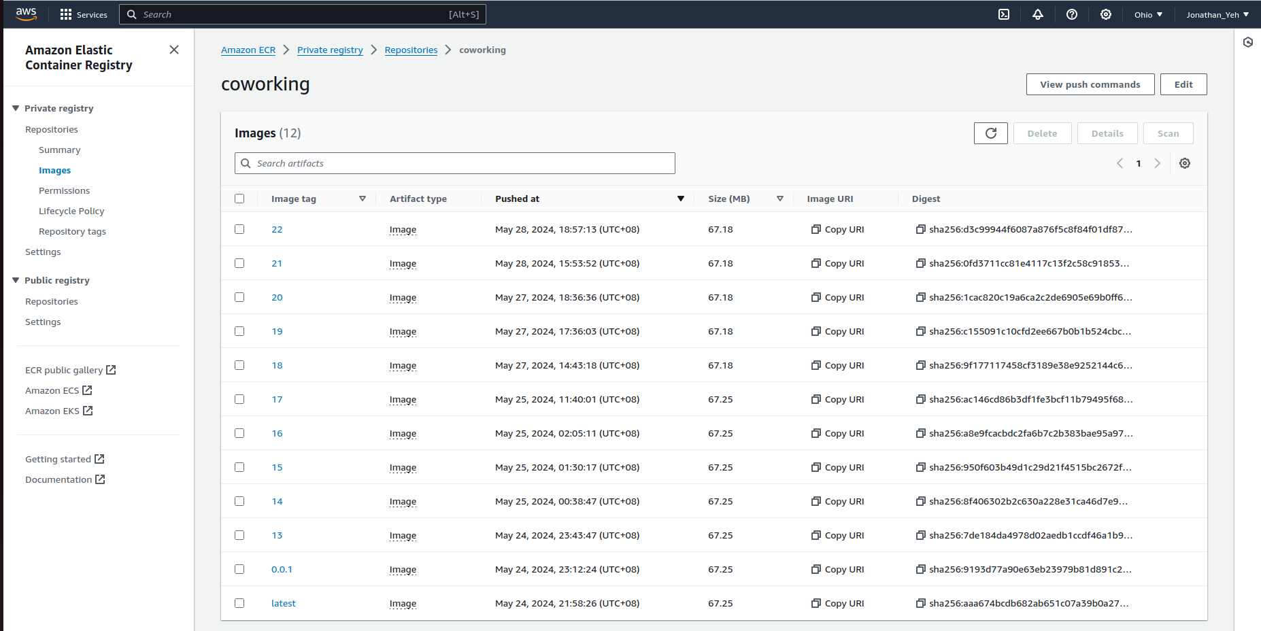Click View push commands button
1261x631 pixels.
click(x=1090, y=84)
